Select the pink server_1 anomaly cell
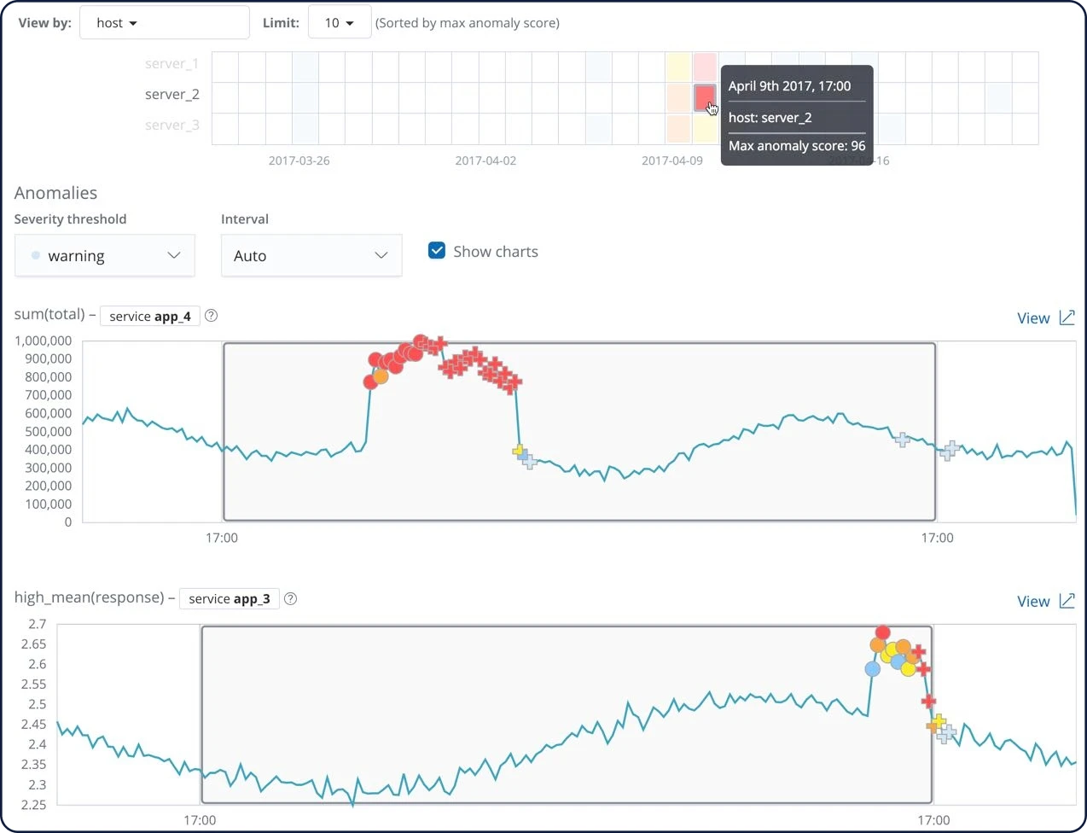The image size is (1087, 833). [705, 67]
